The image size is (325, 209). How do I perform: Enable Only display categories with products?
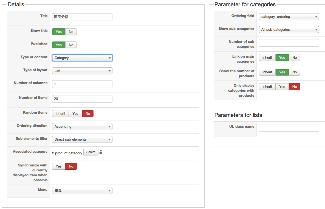coord(282,87)
